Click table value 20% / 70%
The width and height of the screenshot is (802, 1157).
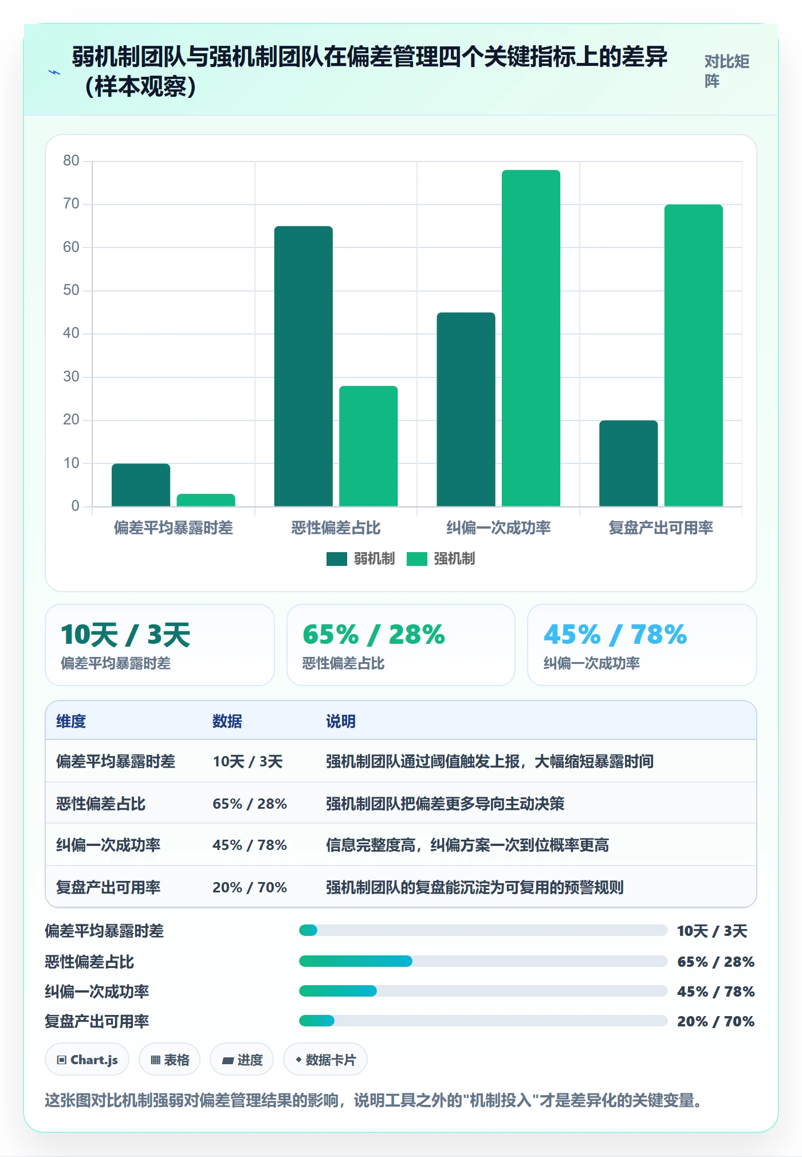pos(250,887)
